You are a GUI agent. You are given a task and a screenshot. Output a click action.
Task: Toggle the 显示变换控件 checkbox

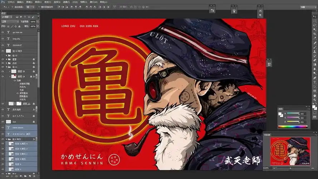39,7
